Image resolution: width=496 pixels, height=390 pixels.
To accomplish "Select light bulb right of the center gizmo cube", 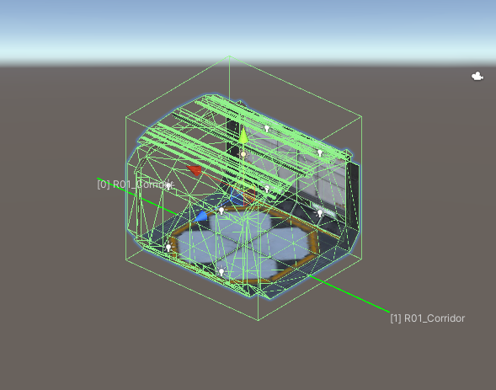I will tap(267, 189).
